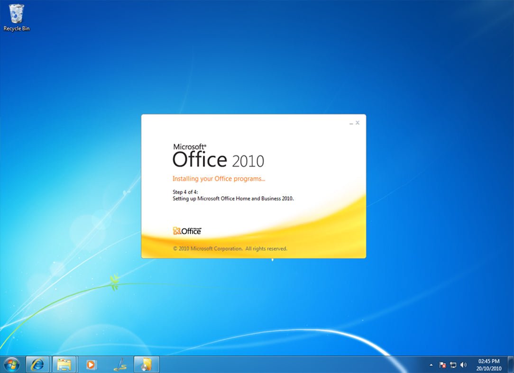514x373 pixels.
Task: Open the volume speaker control
Action: click(x=463, y=365)
